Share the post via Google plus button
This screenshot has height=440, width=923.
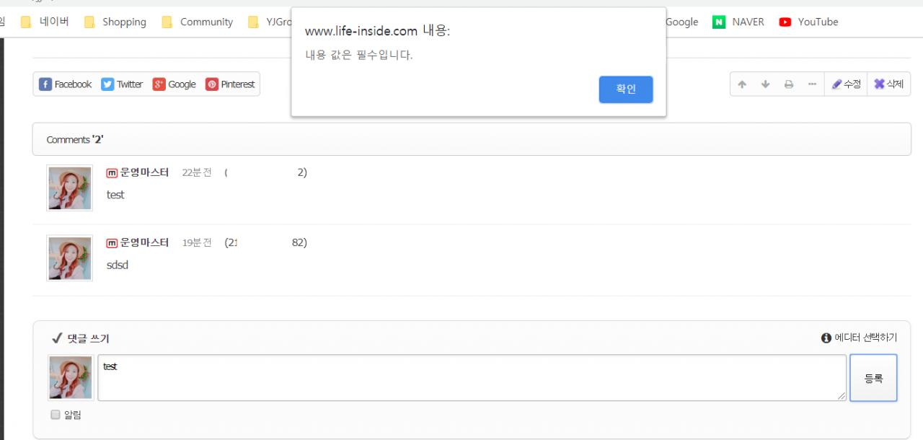(x=174, y=84)
